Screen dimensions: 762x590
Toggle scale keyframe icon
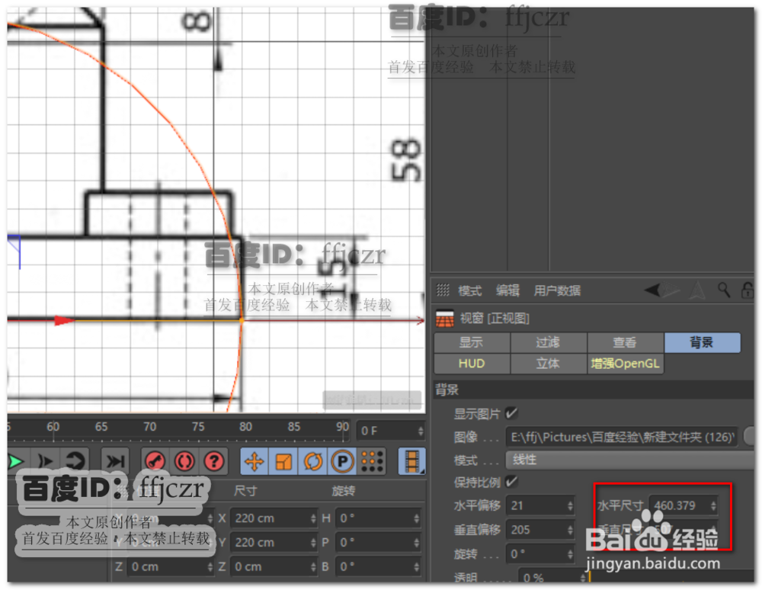pyautogui.click(x=283, y=461)
